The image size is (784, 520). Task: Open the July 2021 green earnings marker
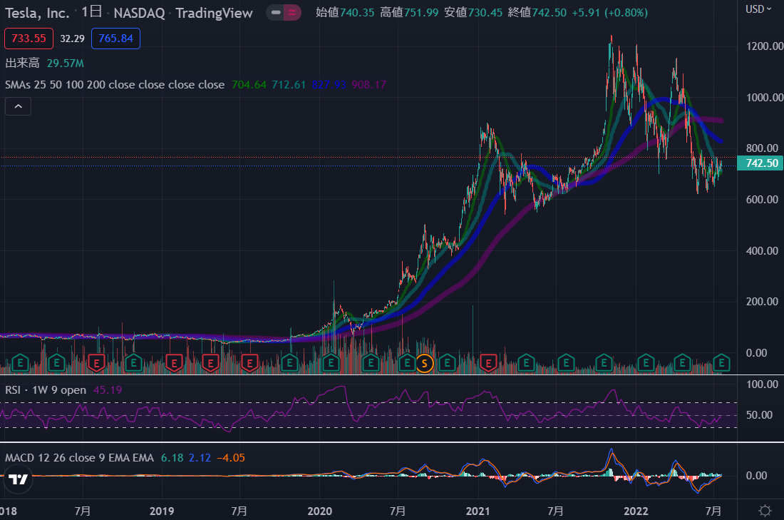click(x=566, y=362)
